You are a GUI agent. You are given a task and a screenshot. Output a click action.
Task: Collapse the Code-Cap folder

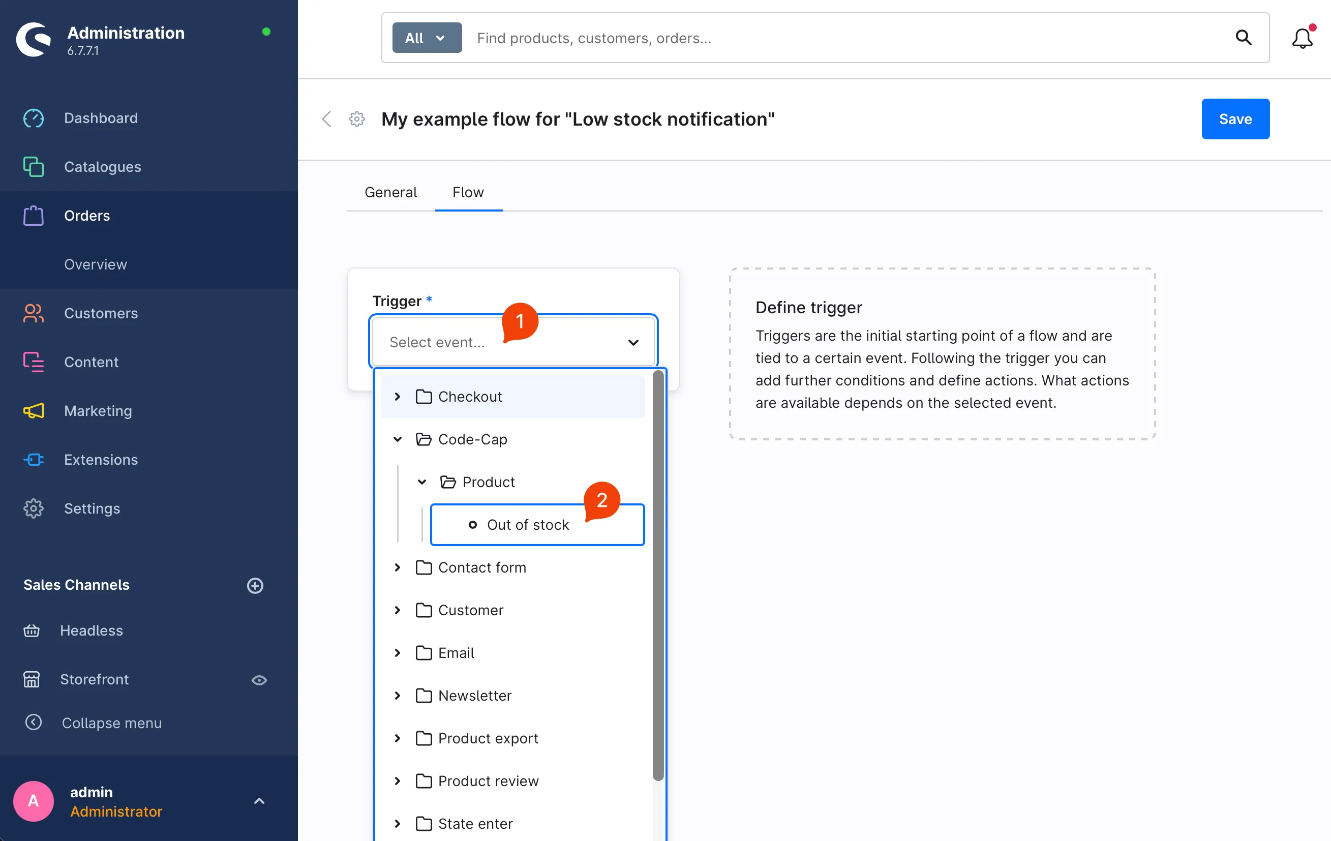click(398, 440)
